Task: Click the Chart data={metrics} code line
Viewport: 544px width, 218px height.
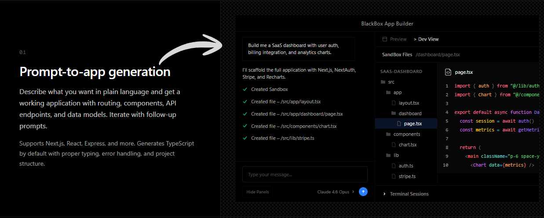Action: click(502, 165)
